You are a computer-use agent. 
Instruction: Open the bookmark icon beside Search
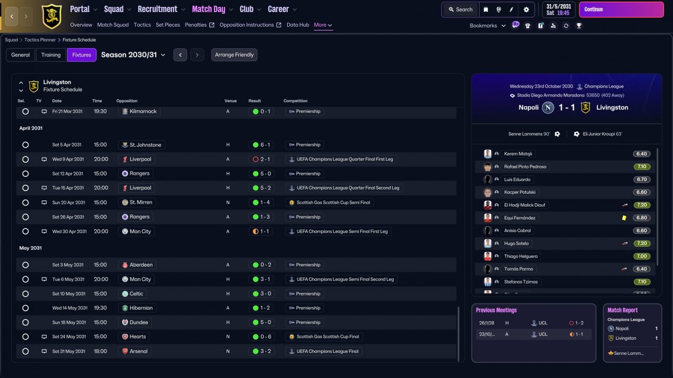point(486,9)
